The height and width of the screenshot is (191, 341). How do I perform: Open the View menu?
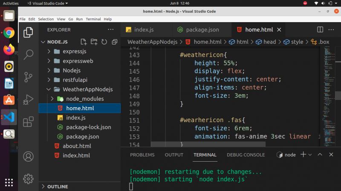pos(61,19)
